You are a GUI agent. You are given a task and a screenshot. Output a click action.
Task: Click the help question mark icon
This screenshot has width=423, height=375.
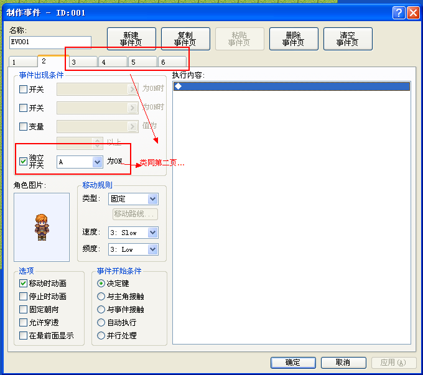pyautogui.click(x=399, y=12)
